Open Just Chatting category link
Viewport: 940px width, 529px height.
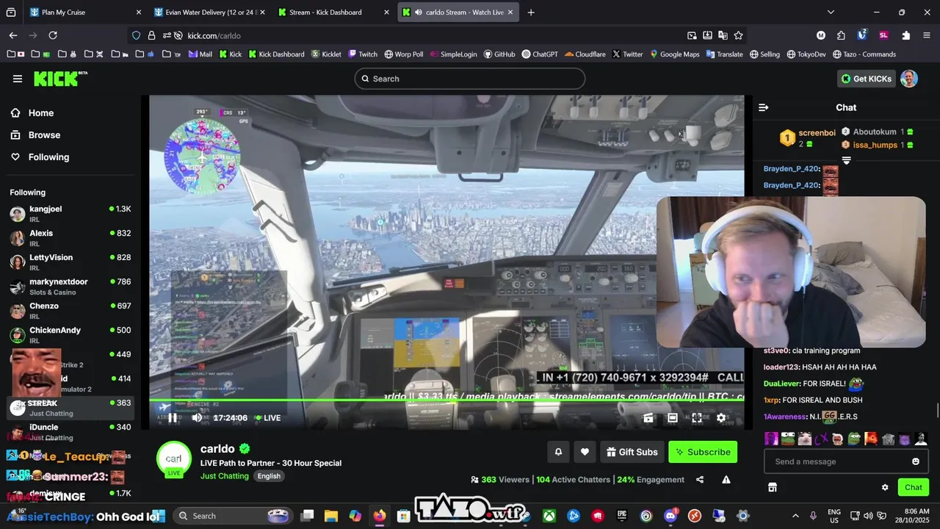(225, 476)
